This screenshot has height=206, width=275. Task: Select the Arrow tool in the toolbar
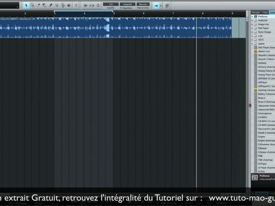coord(26,5)
